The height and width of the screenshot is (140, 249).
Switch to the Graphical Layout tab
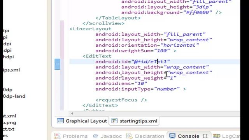tap(82, 121)
